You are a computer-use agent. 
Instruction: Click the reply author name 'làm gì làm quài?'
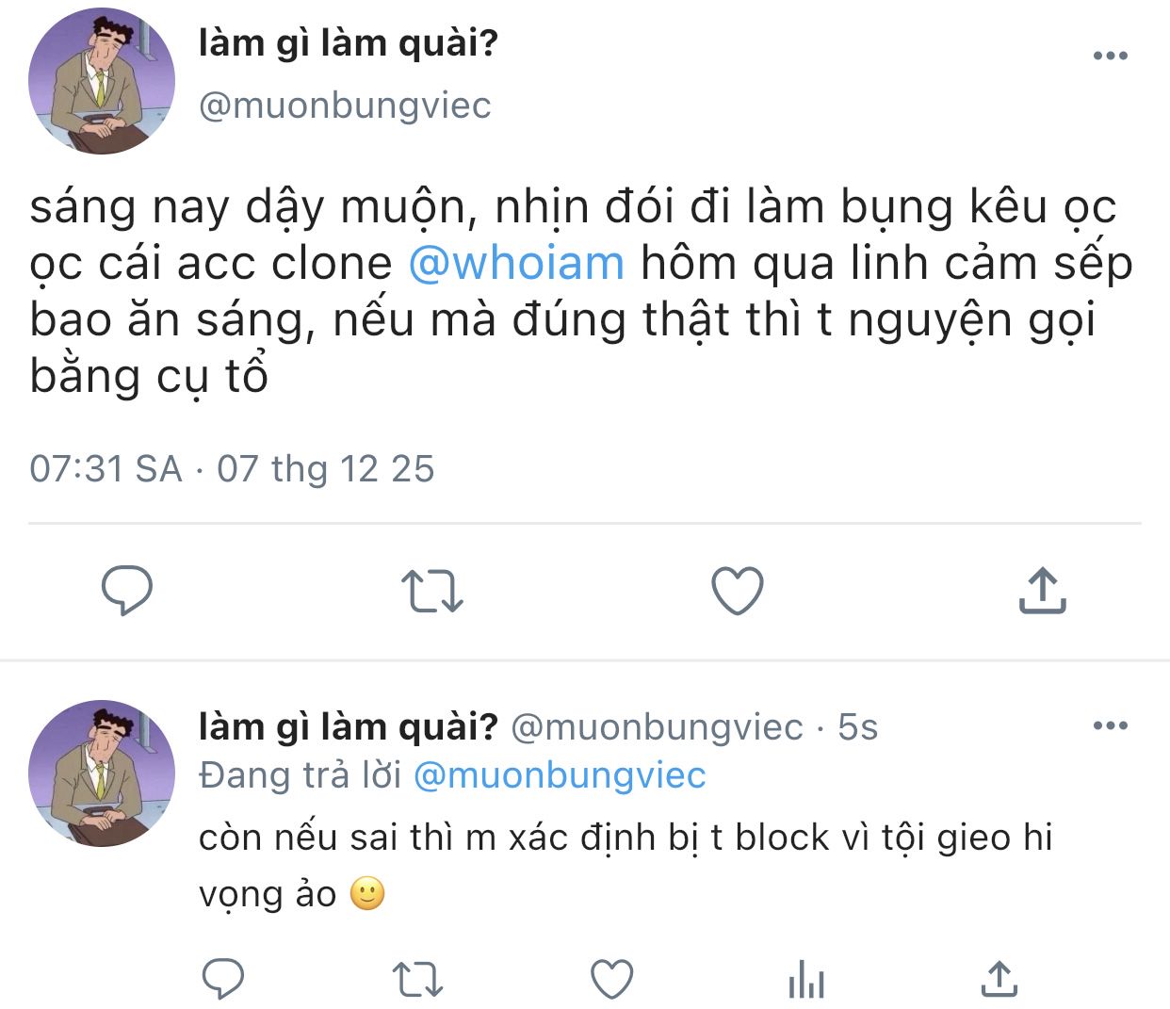[349, 726]
